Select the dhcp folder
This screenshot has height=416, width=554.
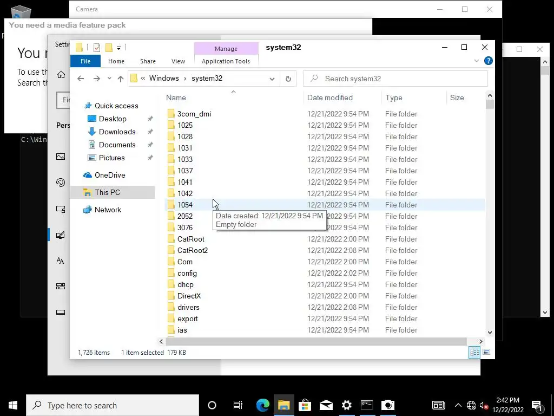click(x=185, y=284)
